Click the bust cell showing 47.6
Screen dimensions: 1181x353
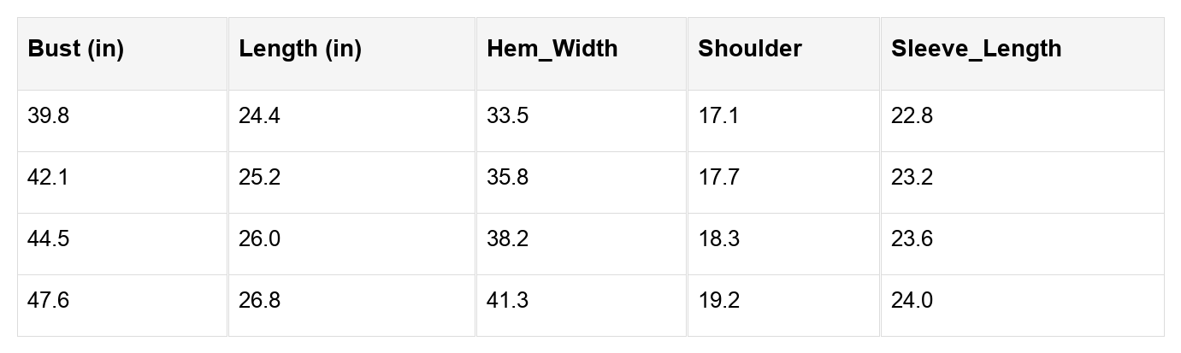(49, 301)
